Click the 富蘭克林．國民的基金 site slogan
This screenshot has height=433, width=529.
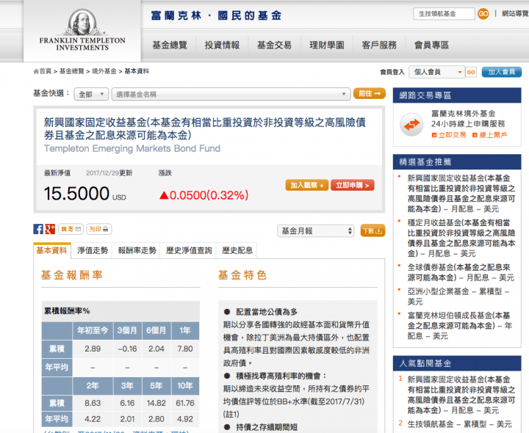tap(216, 15)
